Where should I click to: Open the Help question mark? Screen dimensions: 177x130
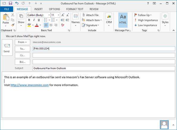pyautogui.click(x=148, y=3)
